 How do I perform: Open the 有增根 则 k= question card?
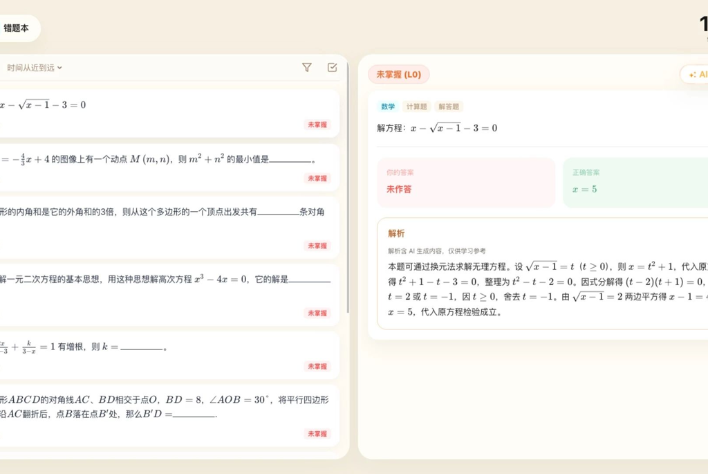pos(168,355)
